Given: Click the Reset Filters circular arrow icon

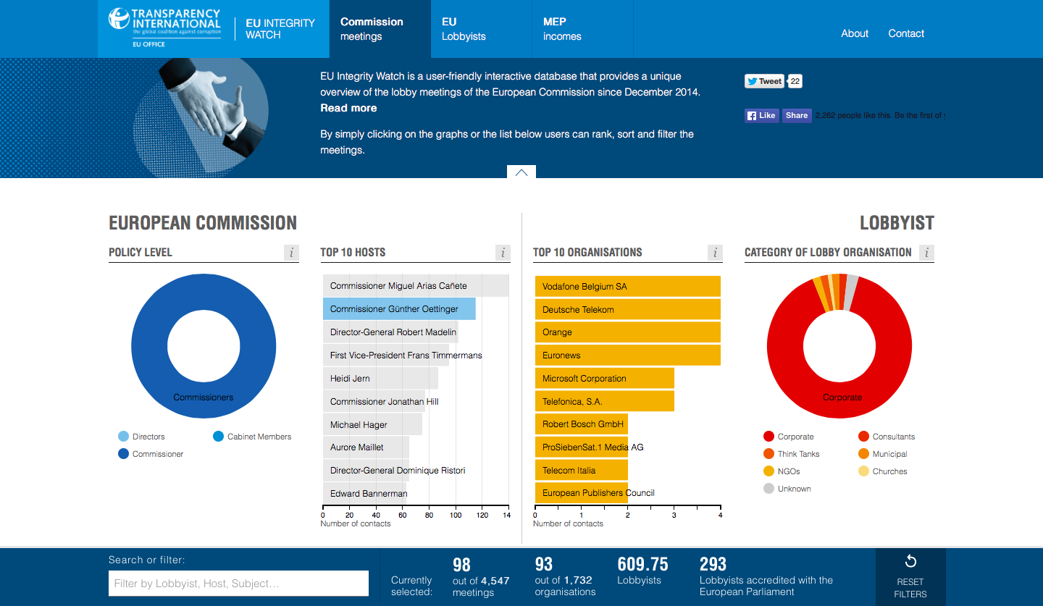Looking at the screenshot, I should click(x=910, y=562).
